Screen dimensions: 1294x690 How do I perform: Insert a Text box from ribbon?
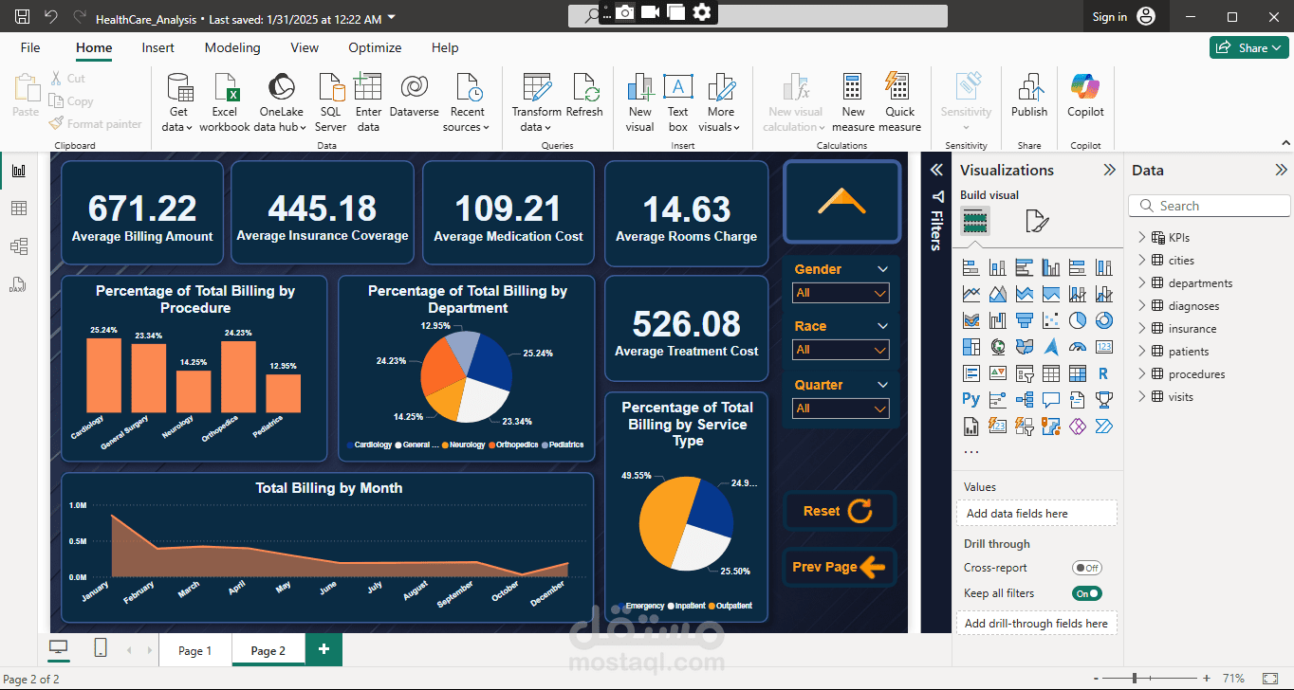[x=677, y=88]
